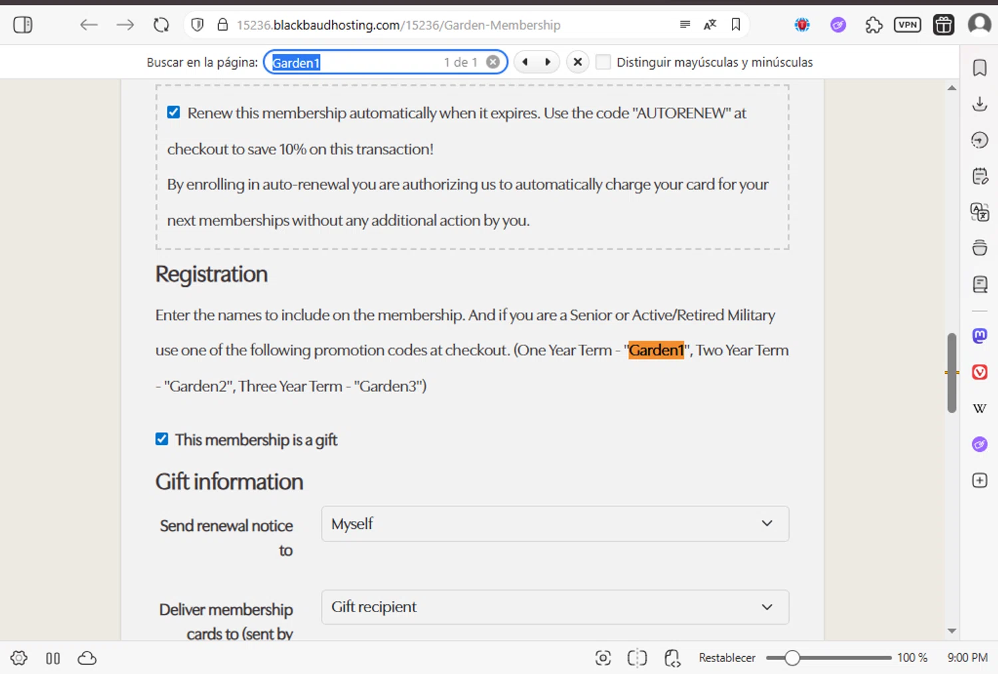
Task: Click the address bar URL
Action: pyautogui.click(x=399, y=25)
